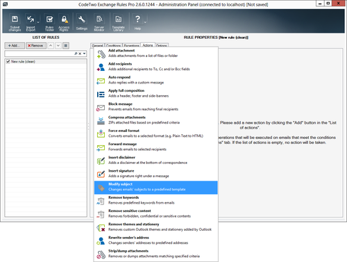Select Strip/dump attachments text
The height and width of the screenshot is (262, 347).
128,251
